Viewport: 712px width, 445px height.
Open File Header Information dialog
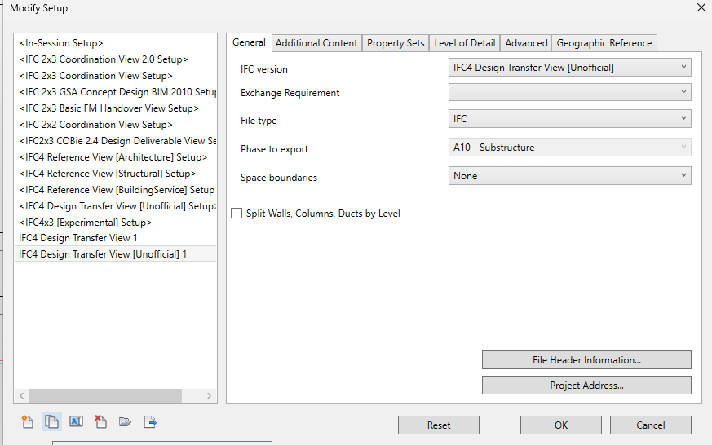click(x=586, y=360)
